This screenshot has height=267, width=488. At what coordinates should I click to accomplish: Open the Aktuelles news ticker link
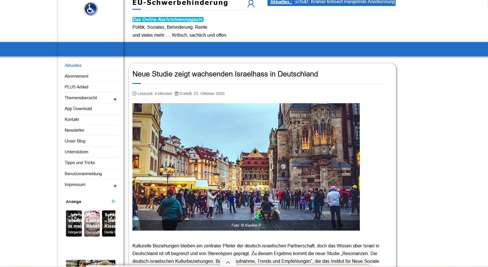[280, 2]
